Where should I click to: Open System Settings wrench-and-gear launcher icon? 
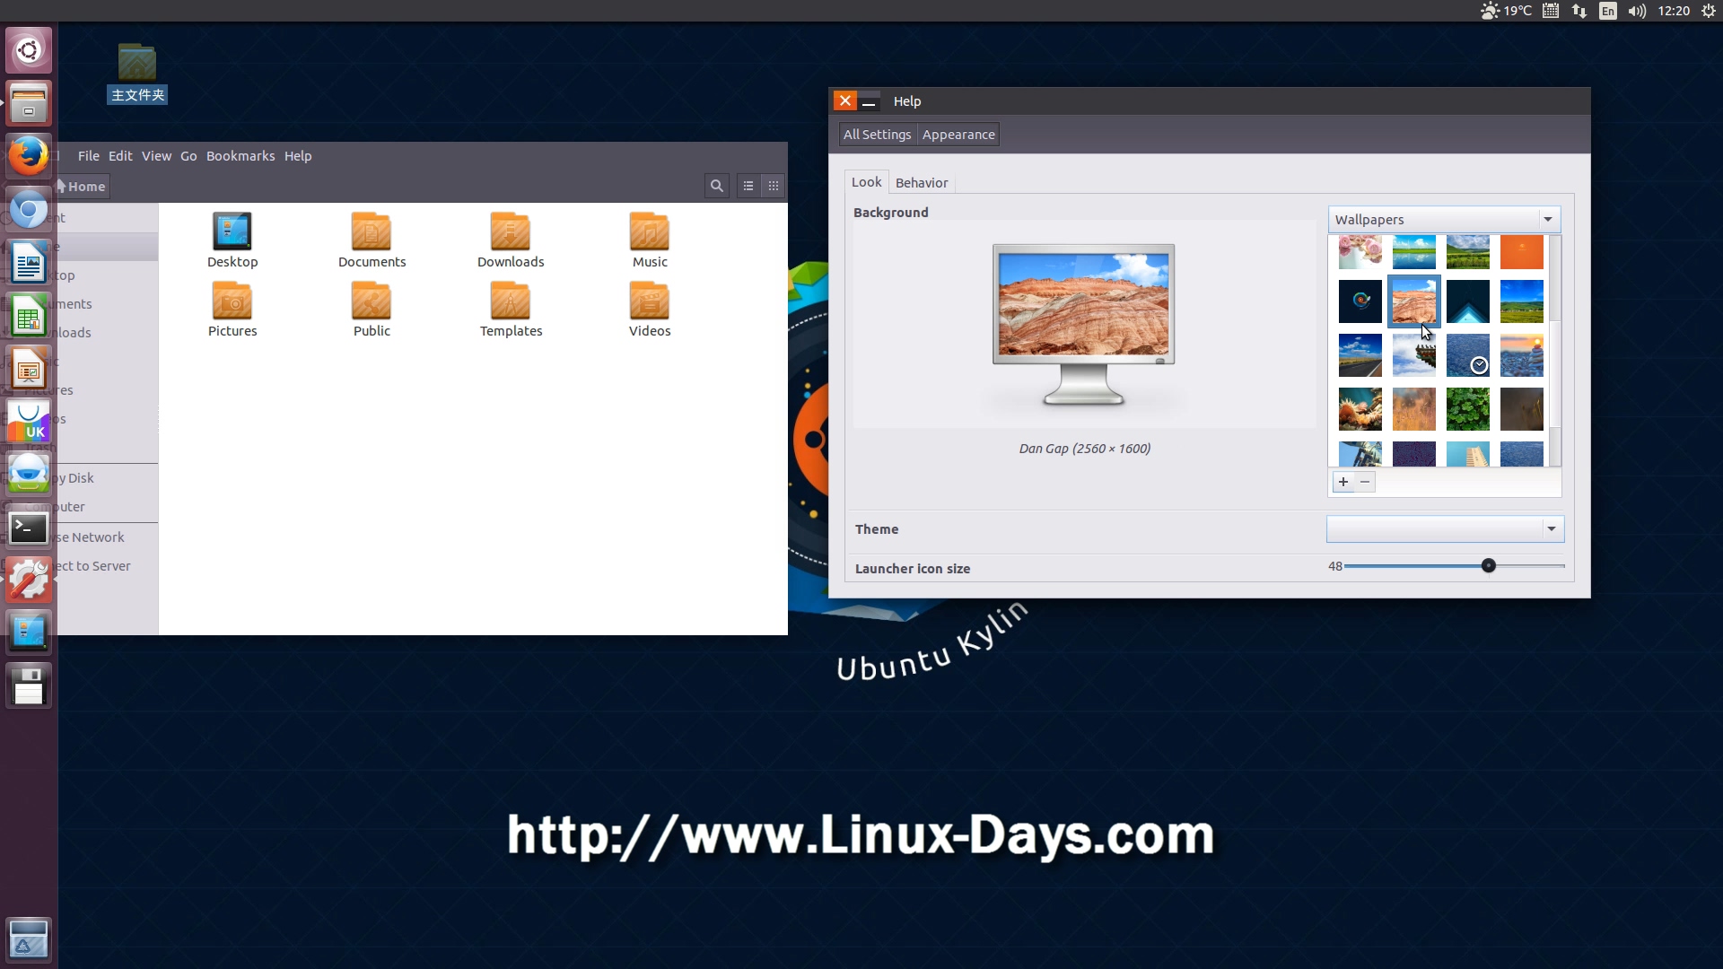coord(29,581)
